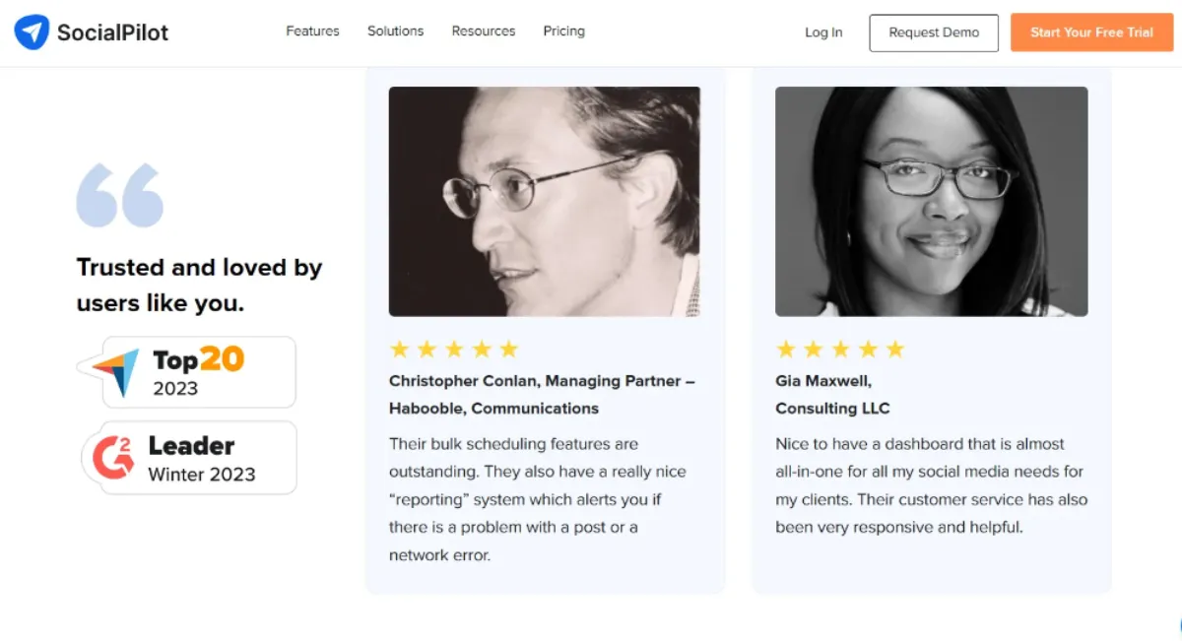Click the SocialPilot brand name text

112,32
